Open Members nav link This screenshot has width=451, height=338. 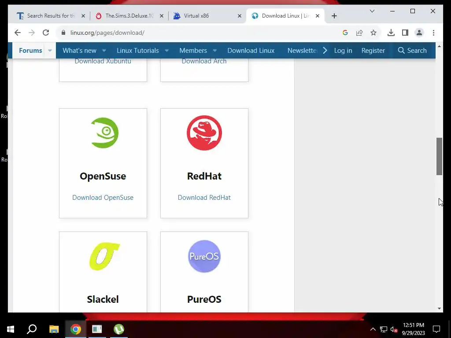[x=193, y=50]
